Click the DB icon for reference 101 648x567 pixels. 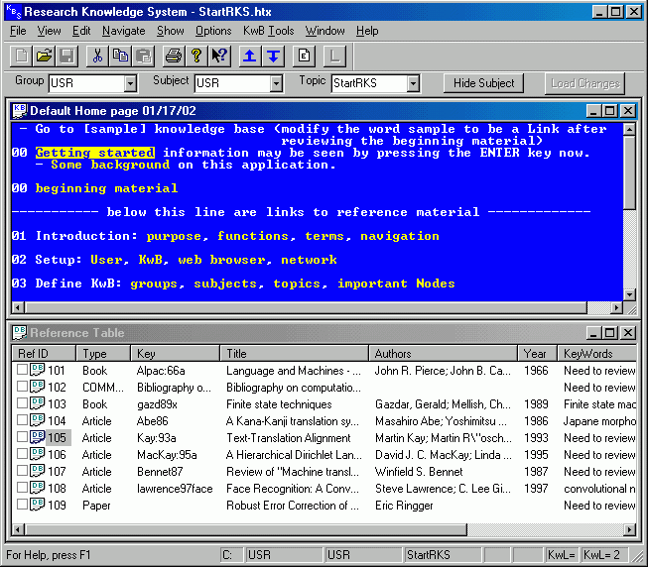[37, 370]
